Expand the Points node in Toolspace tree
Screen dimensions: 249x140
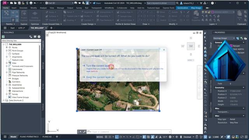click(7, 47)
